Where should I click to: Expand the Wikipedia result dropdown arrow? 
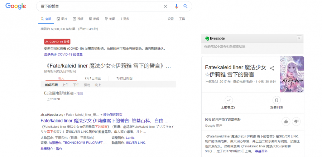tap(101, 115)
